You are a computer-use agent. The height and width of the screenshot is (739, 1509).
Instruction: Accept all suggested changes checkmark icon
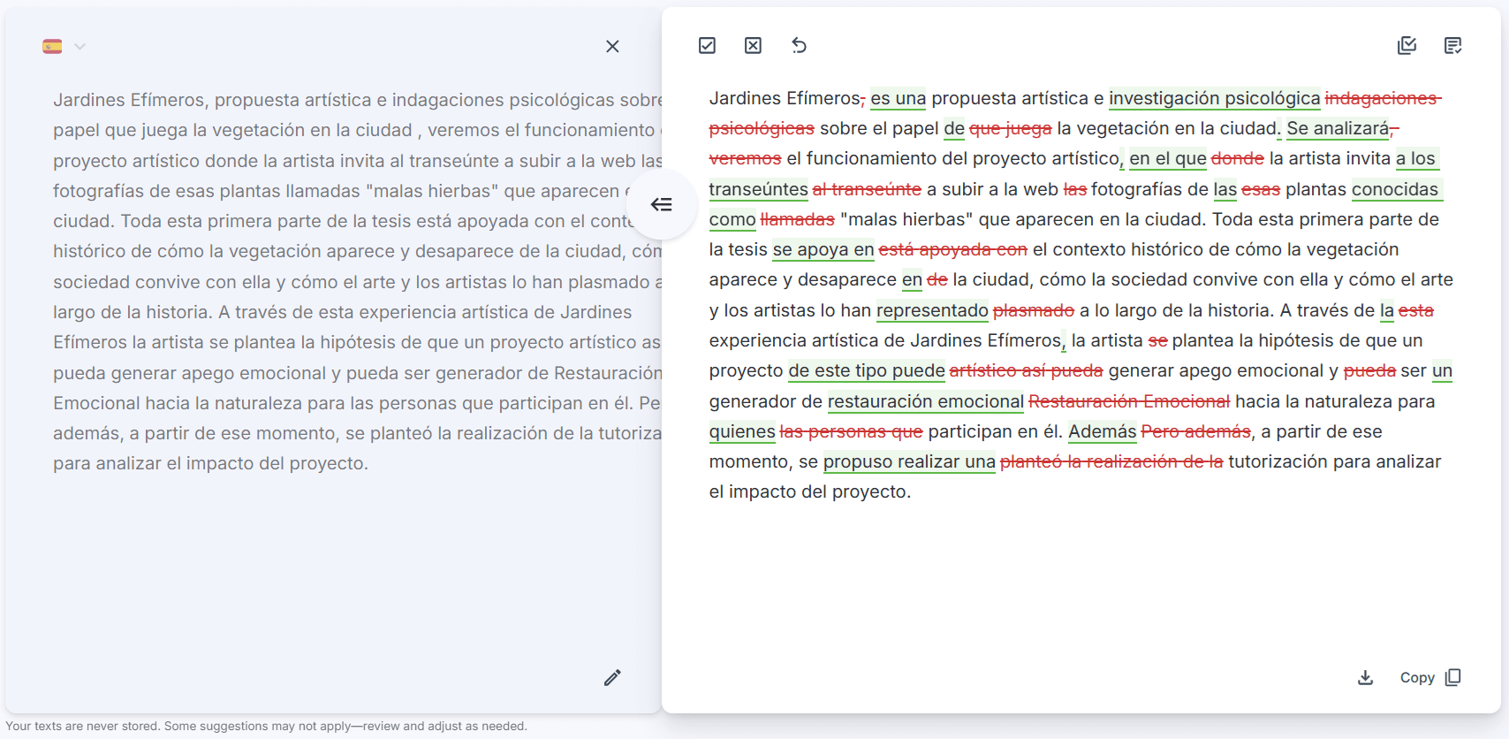(707, 46)
